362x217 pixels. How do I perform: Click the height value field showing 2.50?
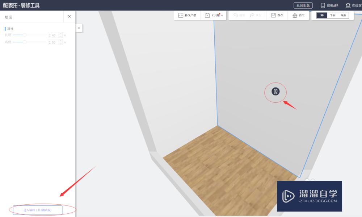pyautogui.click(x=53, y=42)
